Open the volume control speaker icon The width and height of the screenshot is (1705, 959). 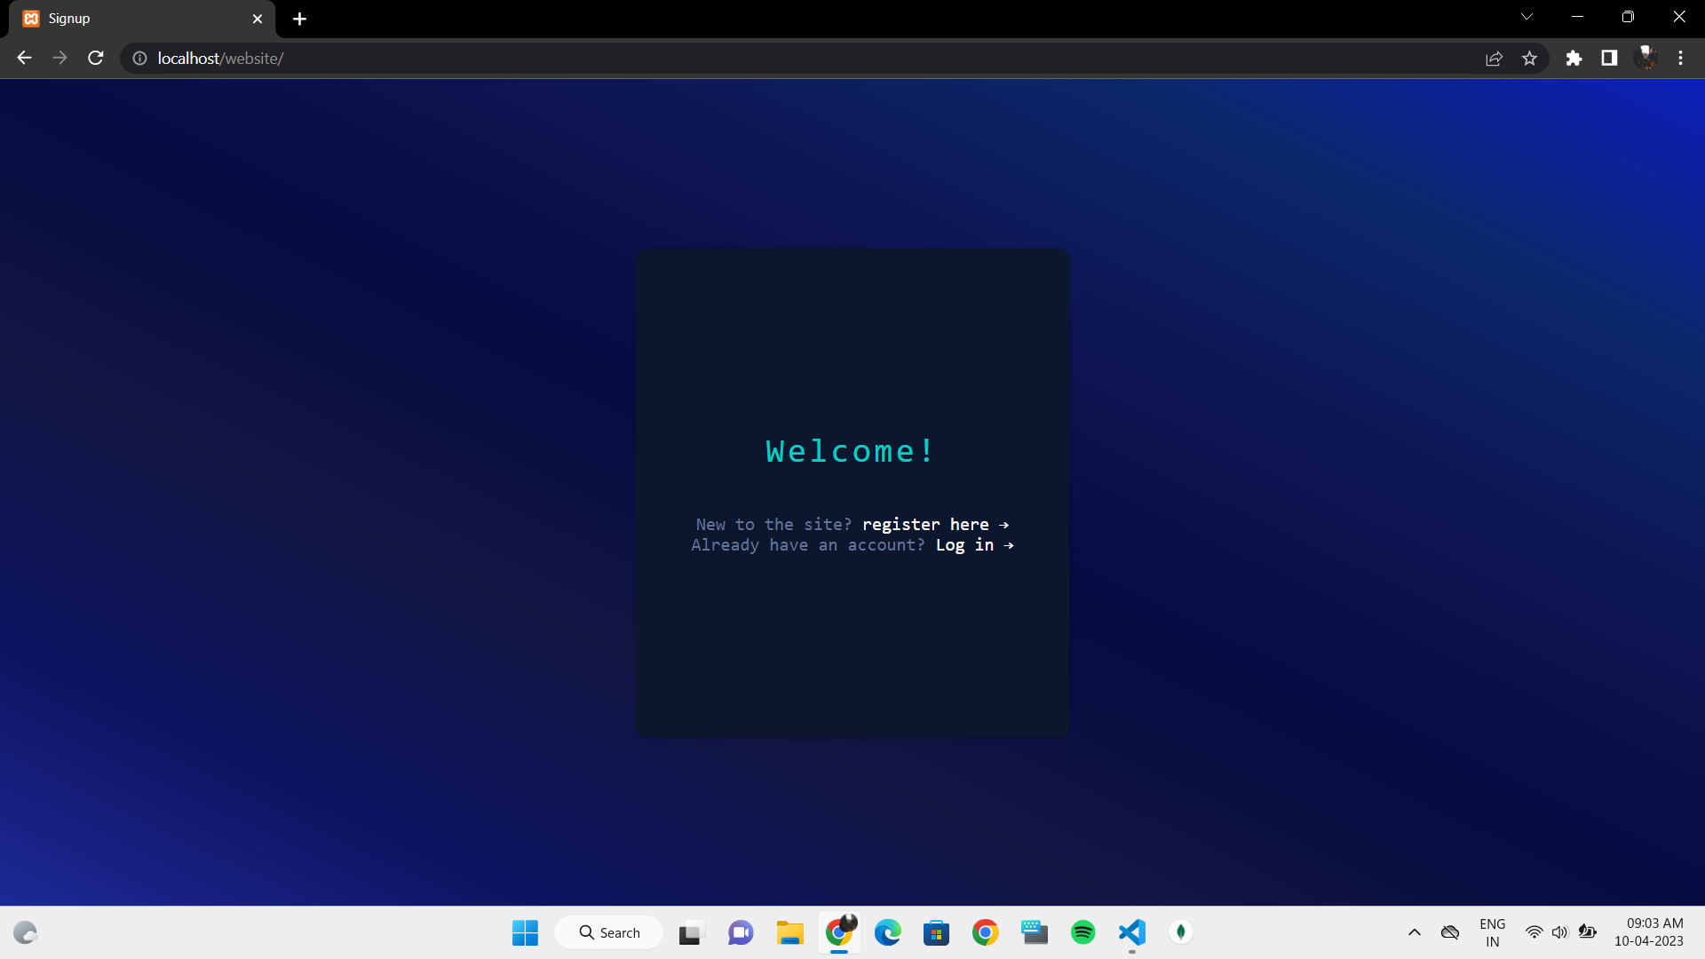pos(1560,932)
